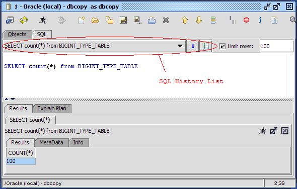Select the SQL tab
Screen dimensions: 297x189
coord(42,34)
